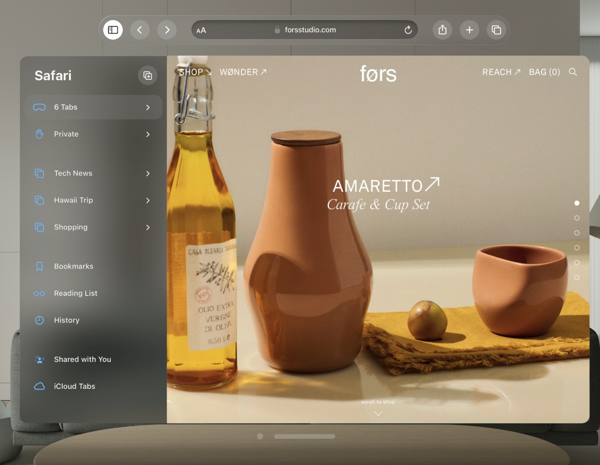
Task: Go forward to next page
Action: (167, 30)
